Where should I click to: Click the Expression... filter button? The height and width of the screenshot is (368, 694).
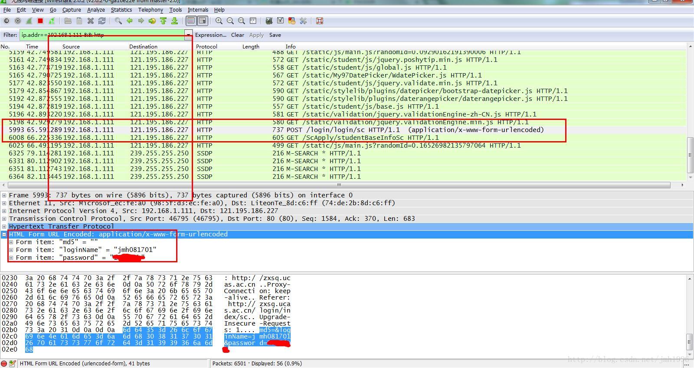pyautogui.click(x=211, y=35)
